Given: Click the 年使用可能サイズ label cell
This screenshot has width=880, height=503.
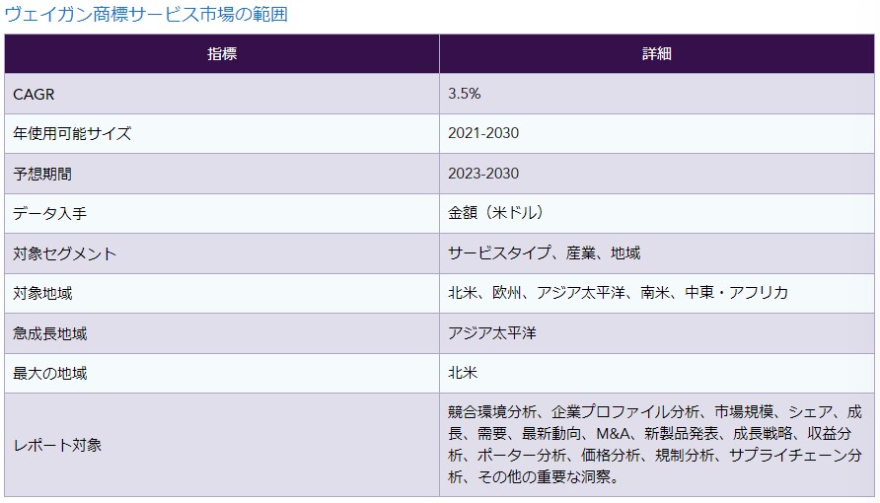Looking at the screenshot, I should pos(72,133).
